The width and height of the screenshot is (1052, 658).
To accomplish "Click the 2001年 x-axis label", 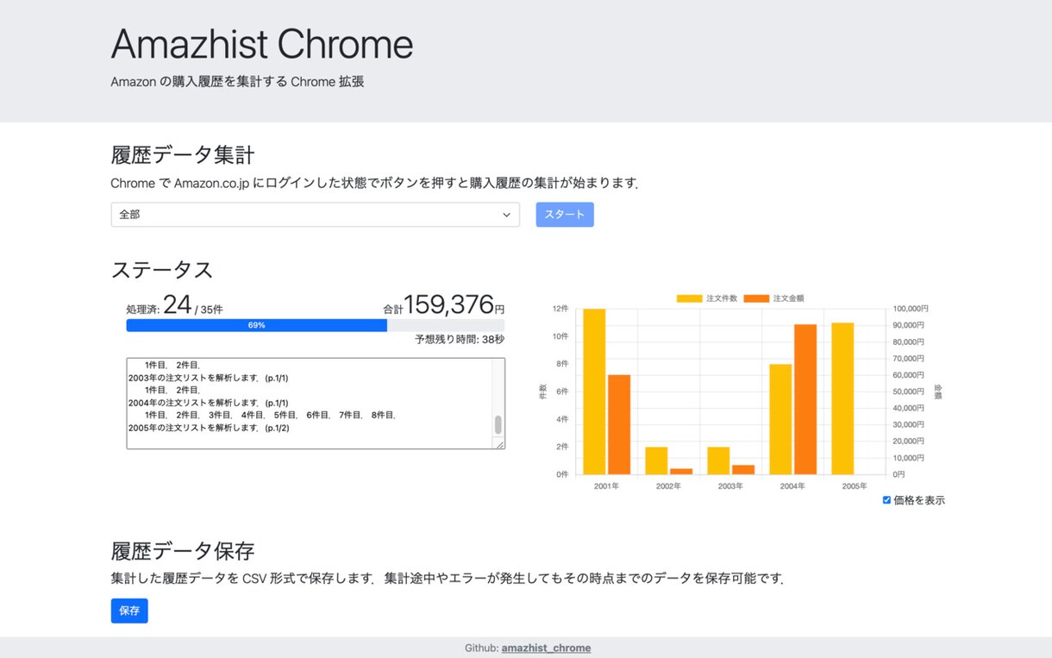I will click(x=606, y=486).
